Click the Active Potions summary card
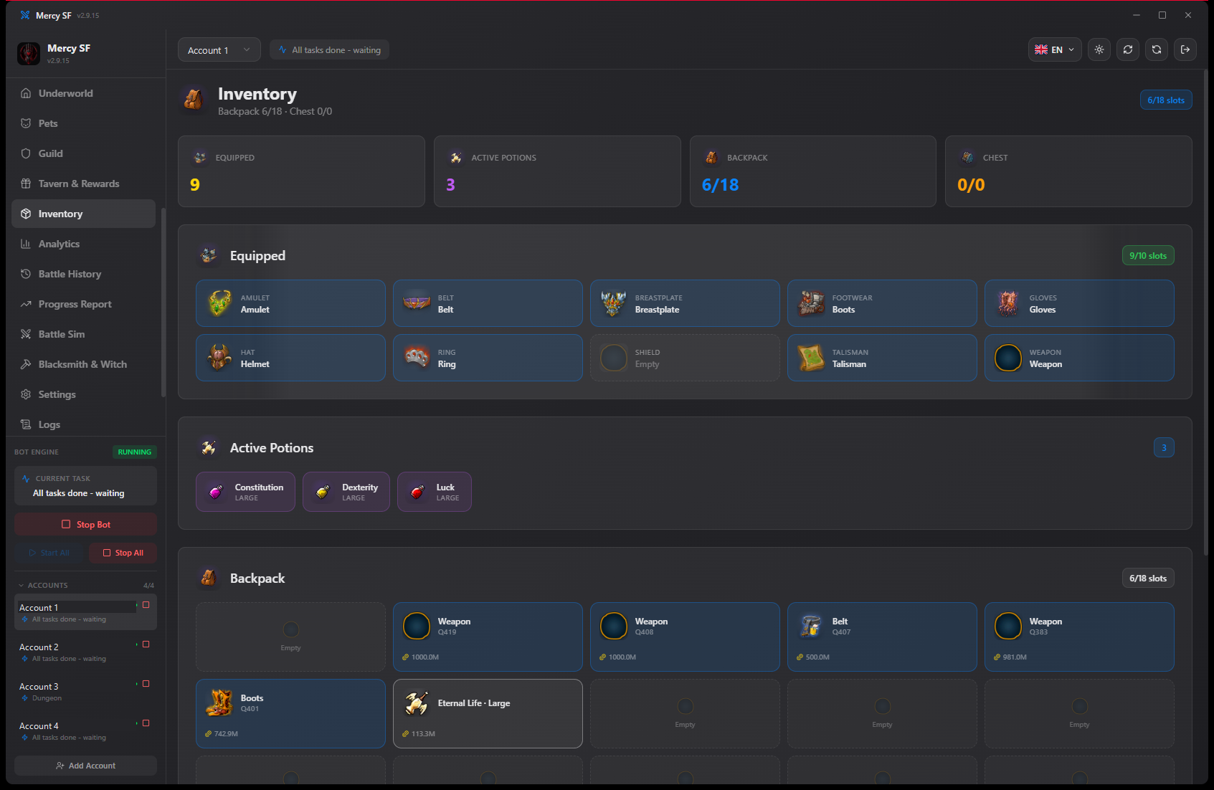This screenshot has height=790, width=1214. (x=557, y=171)
